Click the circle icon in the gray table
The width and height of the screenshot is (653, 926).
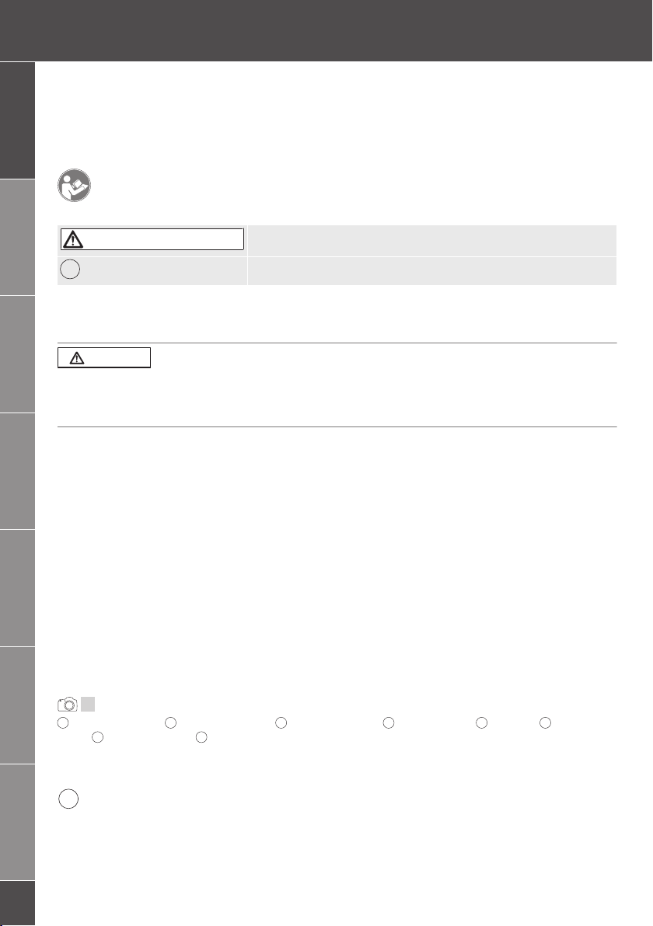click(x=70, y=270)
